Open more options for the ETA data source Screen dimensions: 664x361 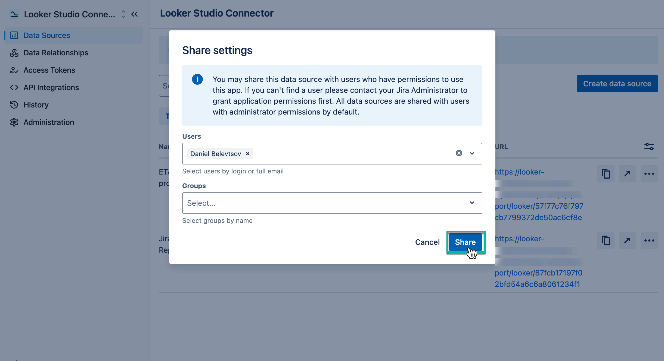click(x=650, y=173)
